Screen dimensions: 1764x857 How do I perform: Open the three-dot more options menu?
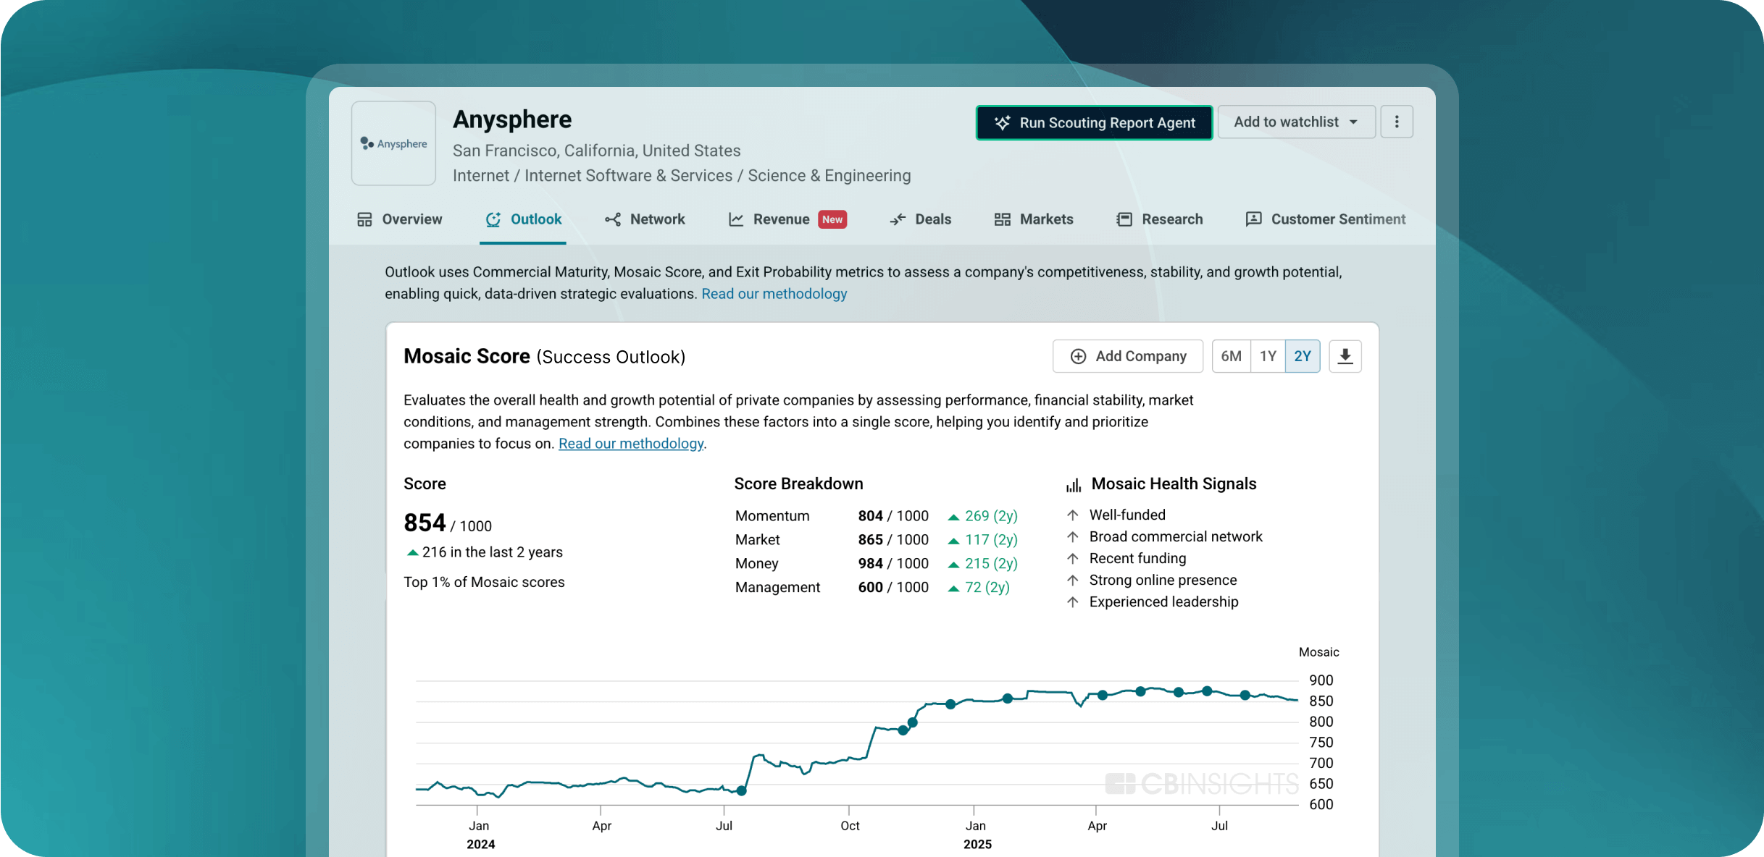pos(1396,122)
